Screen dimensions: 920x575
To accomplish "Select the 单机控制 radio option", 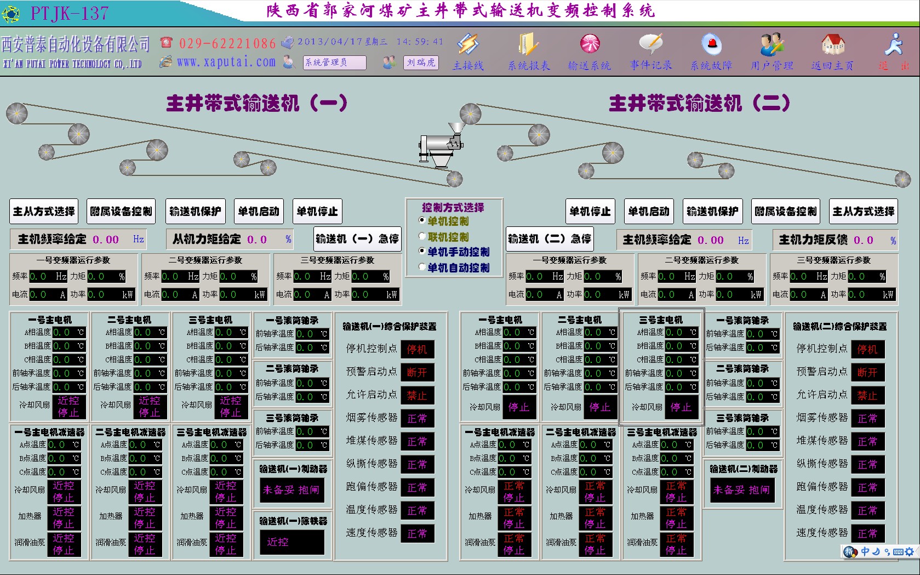I will point(422,220).
